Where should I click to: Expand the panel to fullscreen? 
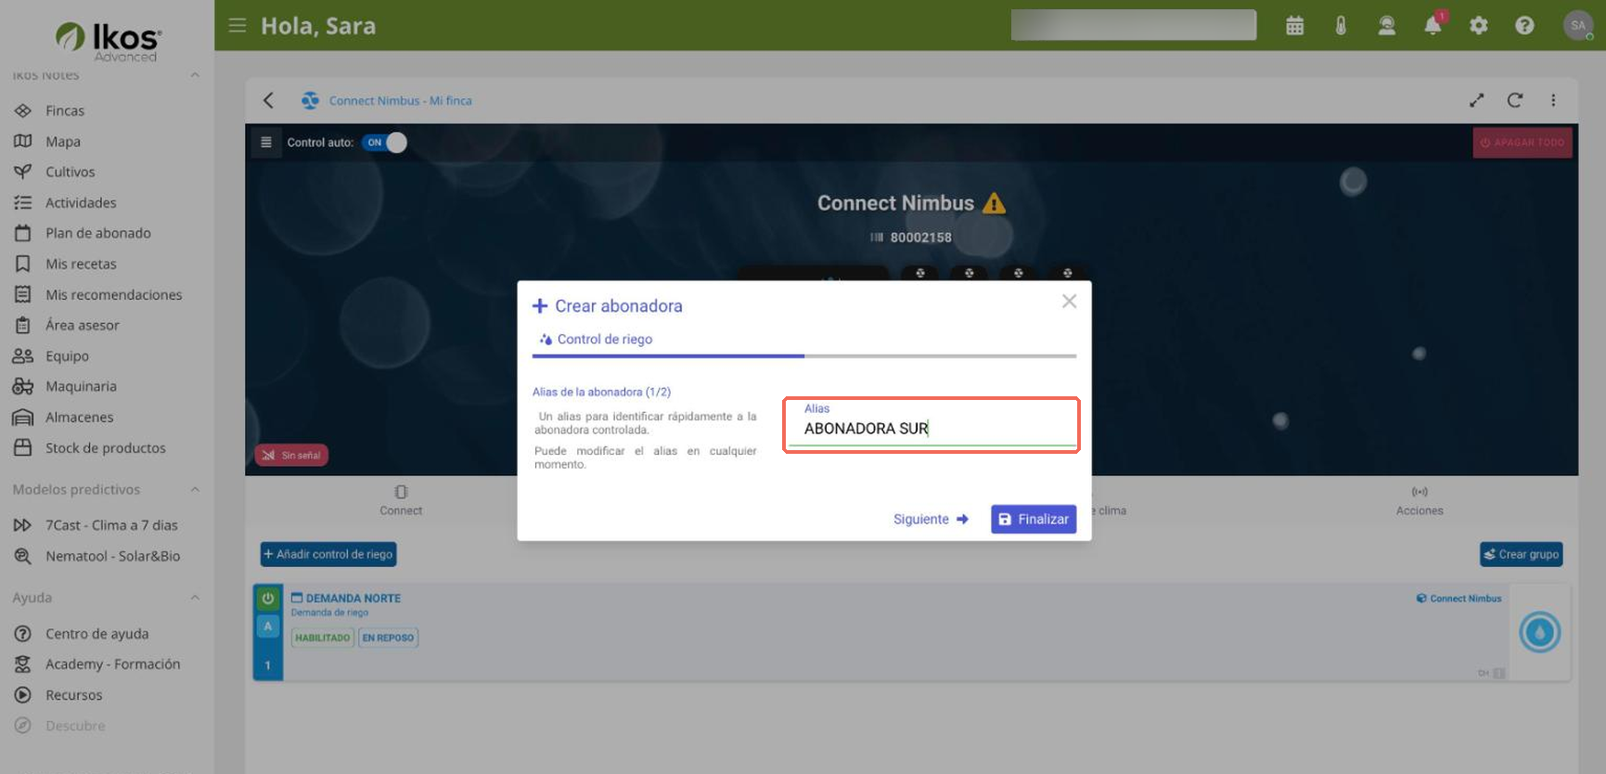(x=1477, y=100)
